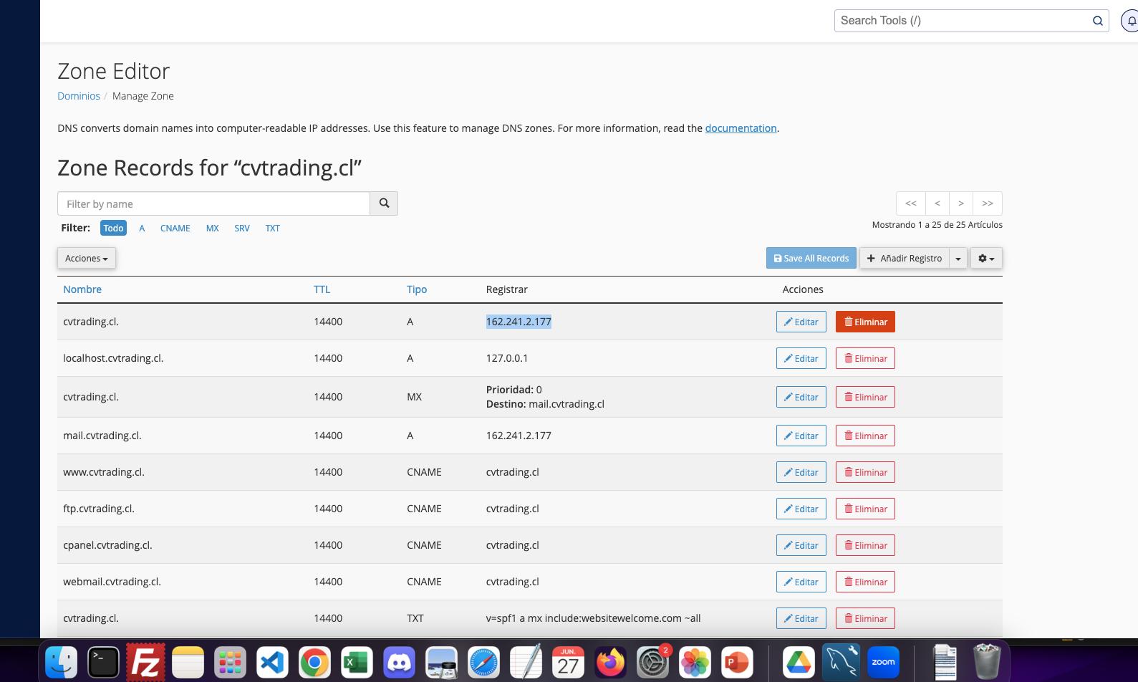Delete the localhost.cvtrading.cl record
1138x682 pixels.
tap(865, 358)
